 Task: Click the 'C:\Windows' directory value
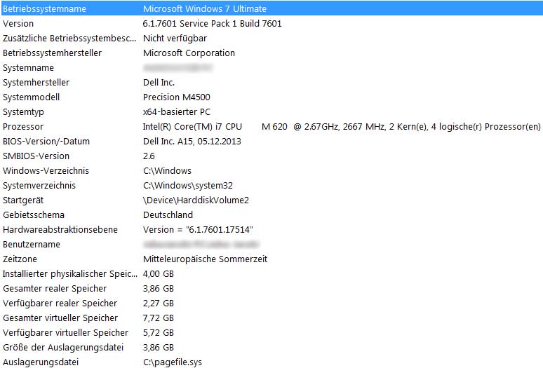tap(167, 171)
